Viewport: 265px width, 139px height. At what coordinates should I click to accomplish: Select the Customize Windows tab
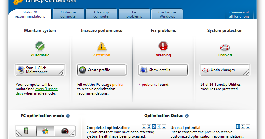click(167, 14)
